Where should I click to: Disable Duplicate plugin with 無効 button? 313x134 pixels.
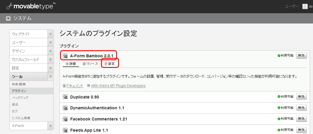[x=302, y=97]
